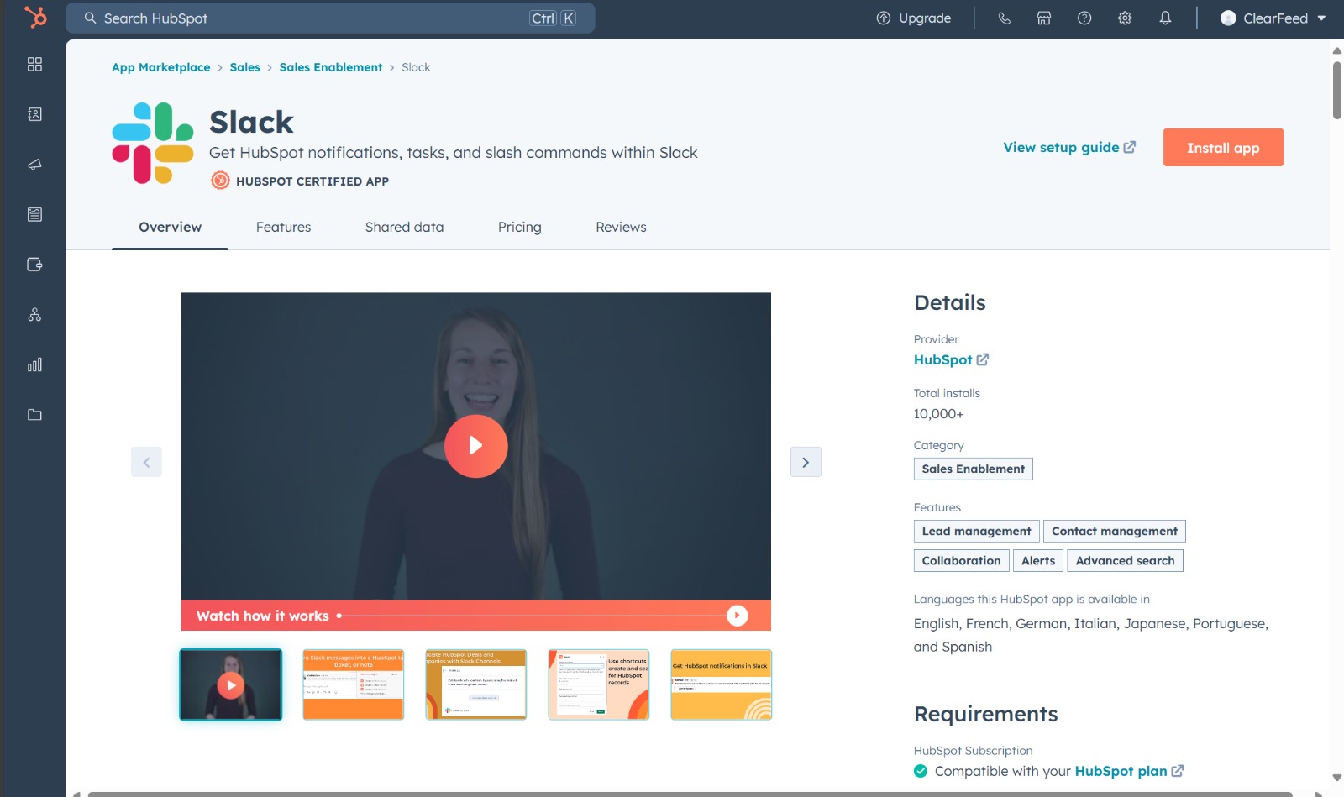
Task: Open the Notifications bell icon
Action: (1165, 18)
